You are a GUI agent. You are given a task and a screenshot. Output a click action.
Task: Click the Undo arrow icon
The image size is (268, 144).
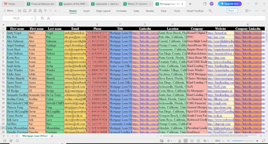[x=45, y=11]
